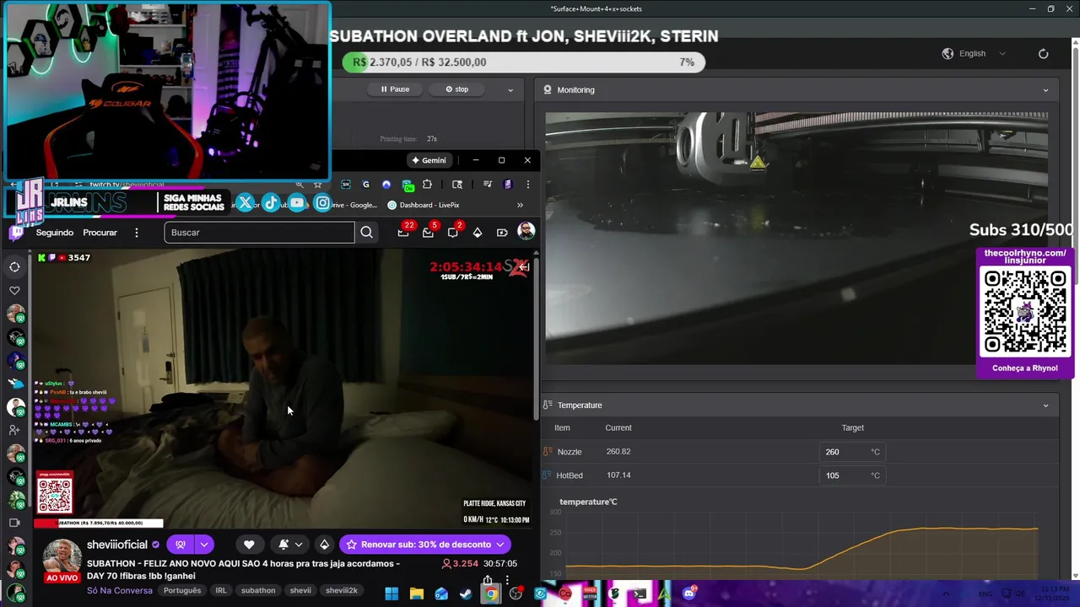This screenshot has height=607, width=1080.
Task: Click the first followed channel avatar in sidebar
Action: click(x=15, y=314)
